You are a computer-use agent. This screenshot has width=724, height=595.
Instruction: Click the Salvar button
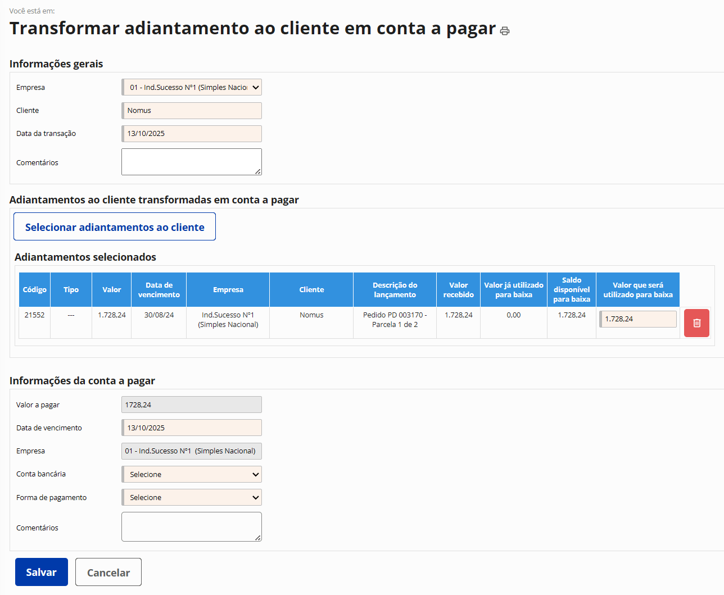click(42, 572)
